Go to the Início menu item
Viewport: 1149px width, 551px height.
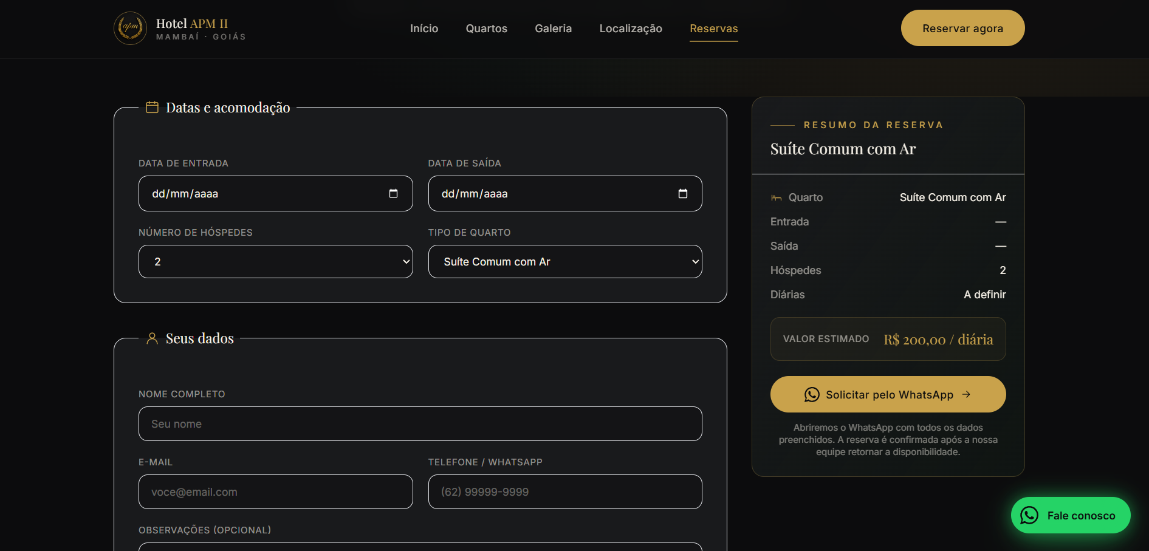[x=424, y=29]
